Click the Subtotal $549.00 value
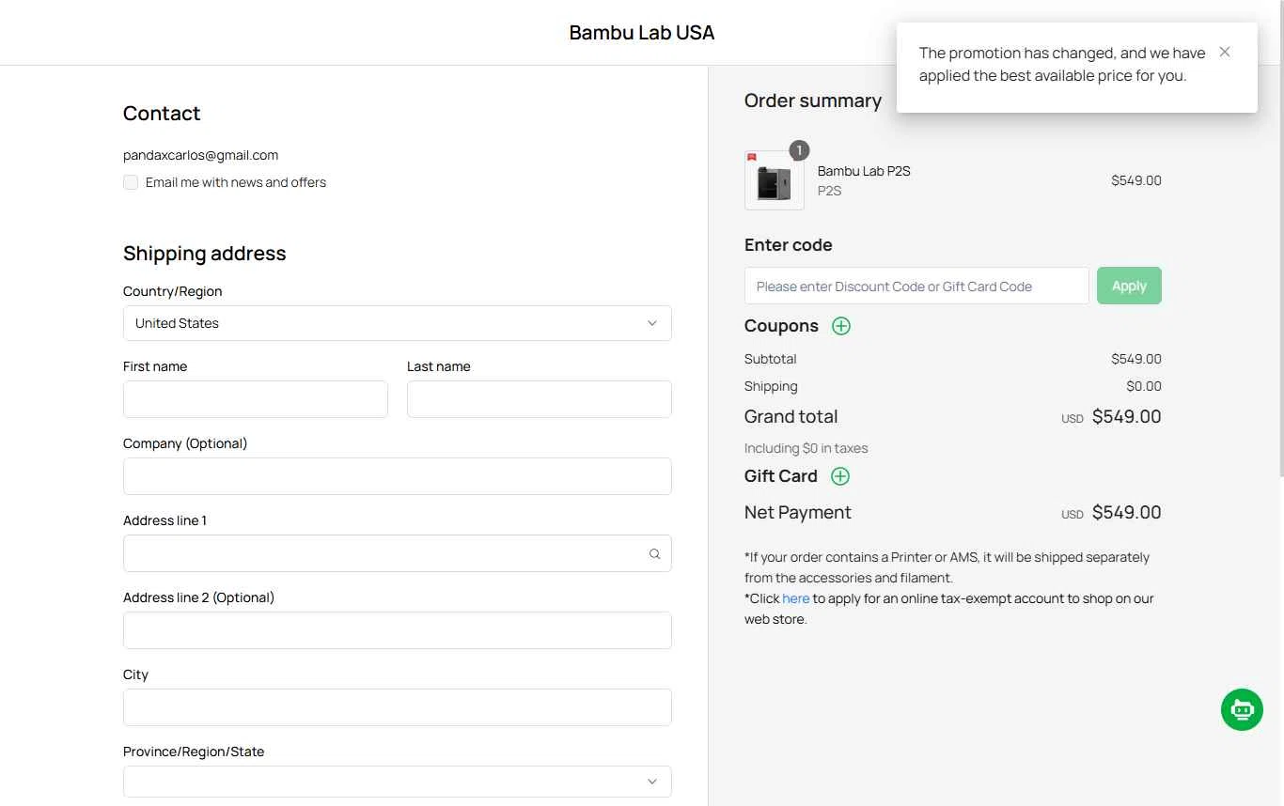 [x=1136, y=359]
